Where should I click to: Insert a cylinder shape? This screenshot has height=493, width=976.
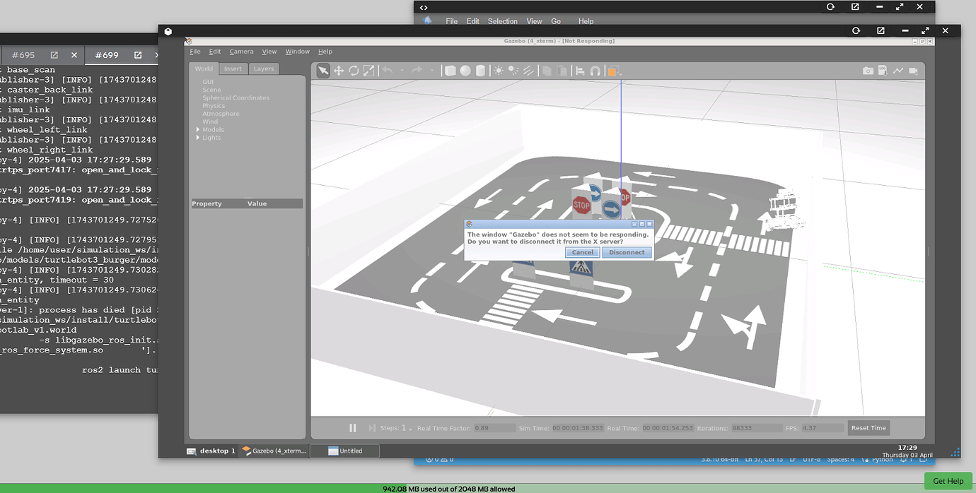(x=480, y=71)
